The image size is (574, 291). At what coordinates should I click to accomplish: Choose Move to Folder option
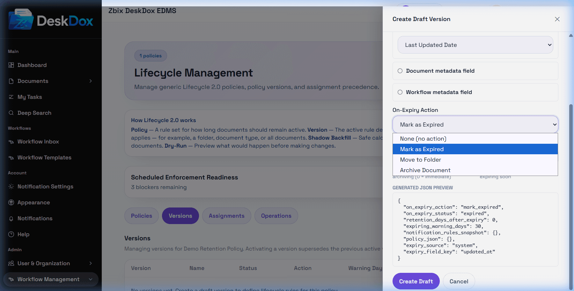[x=475, y=160]
